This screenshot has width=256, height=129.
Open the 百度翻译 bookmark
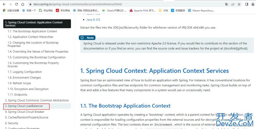(x=178, y=11)
